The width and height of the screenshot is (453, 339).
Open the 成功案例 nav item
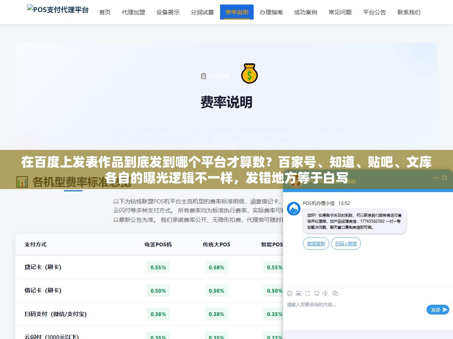tap(305, 12)
